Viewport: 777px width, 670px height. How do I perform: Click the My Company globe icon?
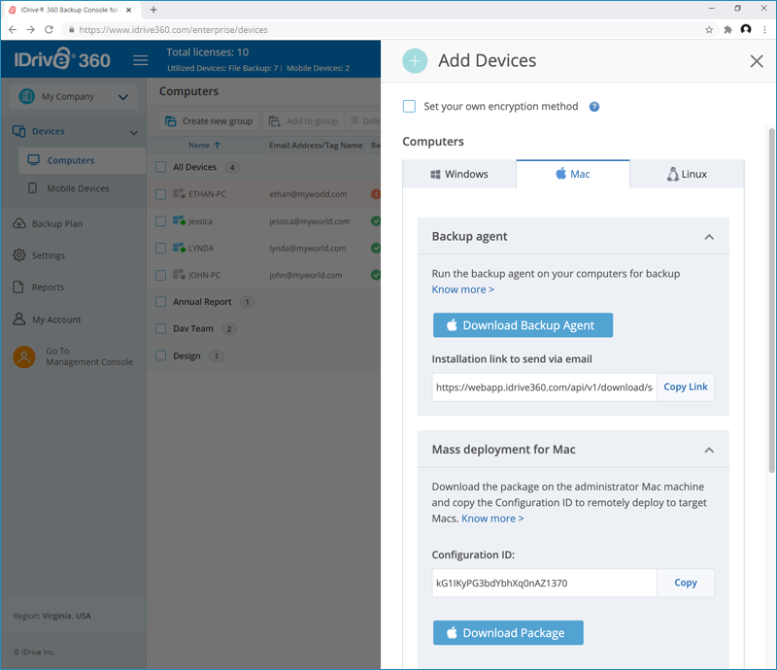tap(27, 96)
